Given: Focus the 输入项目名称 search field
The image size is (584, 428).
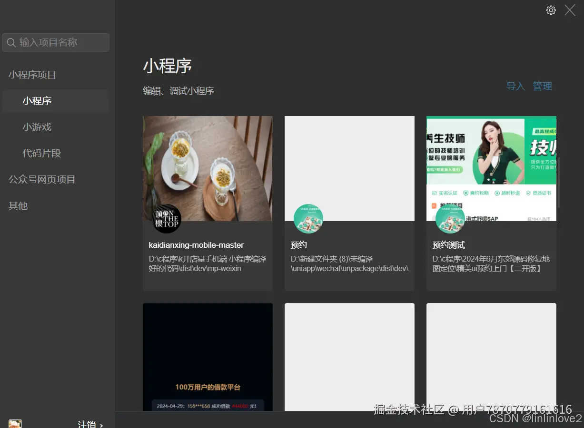Looking at the screenshot, I should [56, 42].
